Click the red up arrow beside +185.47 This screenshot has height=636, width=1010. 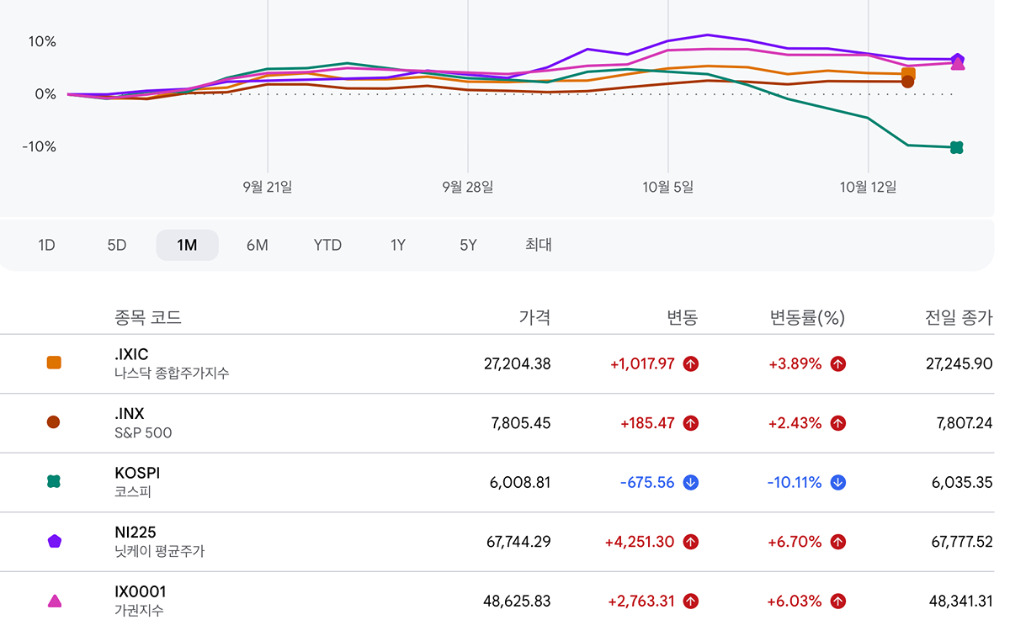tap(691, 423)
